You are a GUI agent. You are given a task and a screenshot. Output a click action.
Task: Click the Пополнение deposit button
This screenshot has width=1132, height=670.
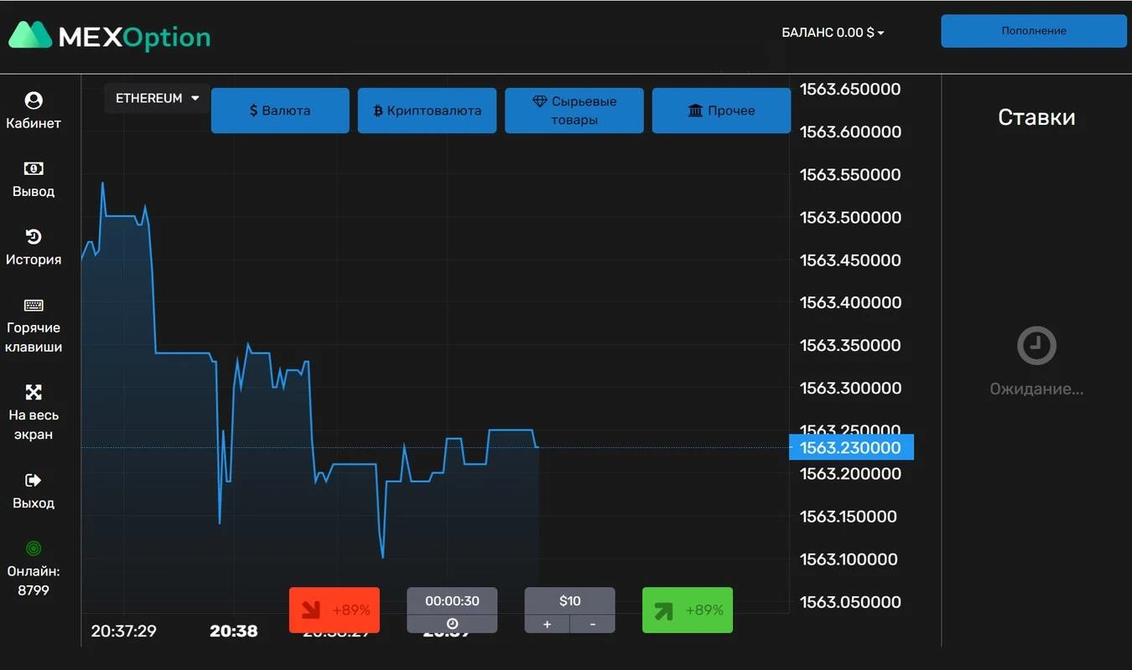[x=1034, y=31]
